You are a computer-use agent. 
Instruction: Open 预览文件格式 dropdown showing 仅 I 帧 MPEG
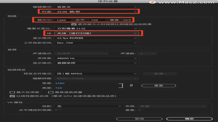tap(96, 74)
